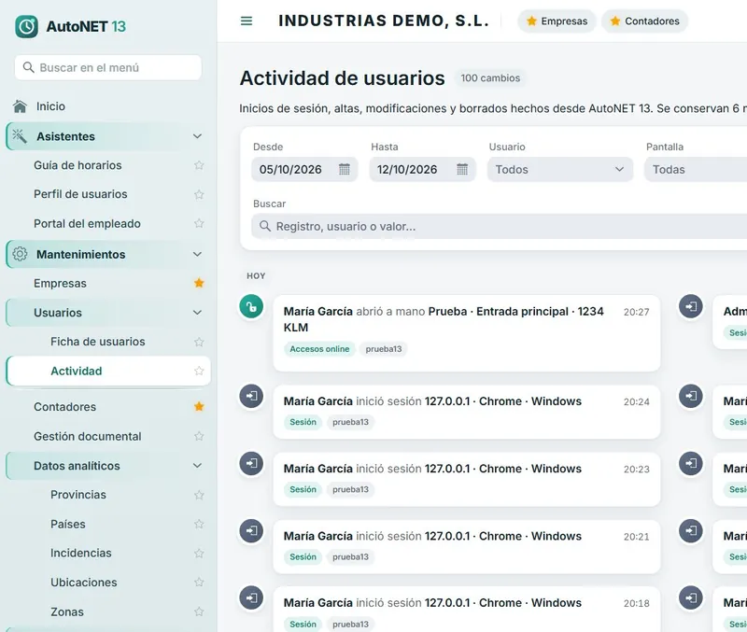Click the search magnifier in menu search
The height and width of the screenshot is (632, 747).
coord(29,67)
